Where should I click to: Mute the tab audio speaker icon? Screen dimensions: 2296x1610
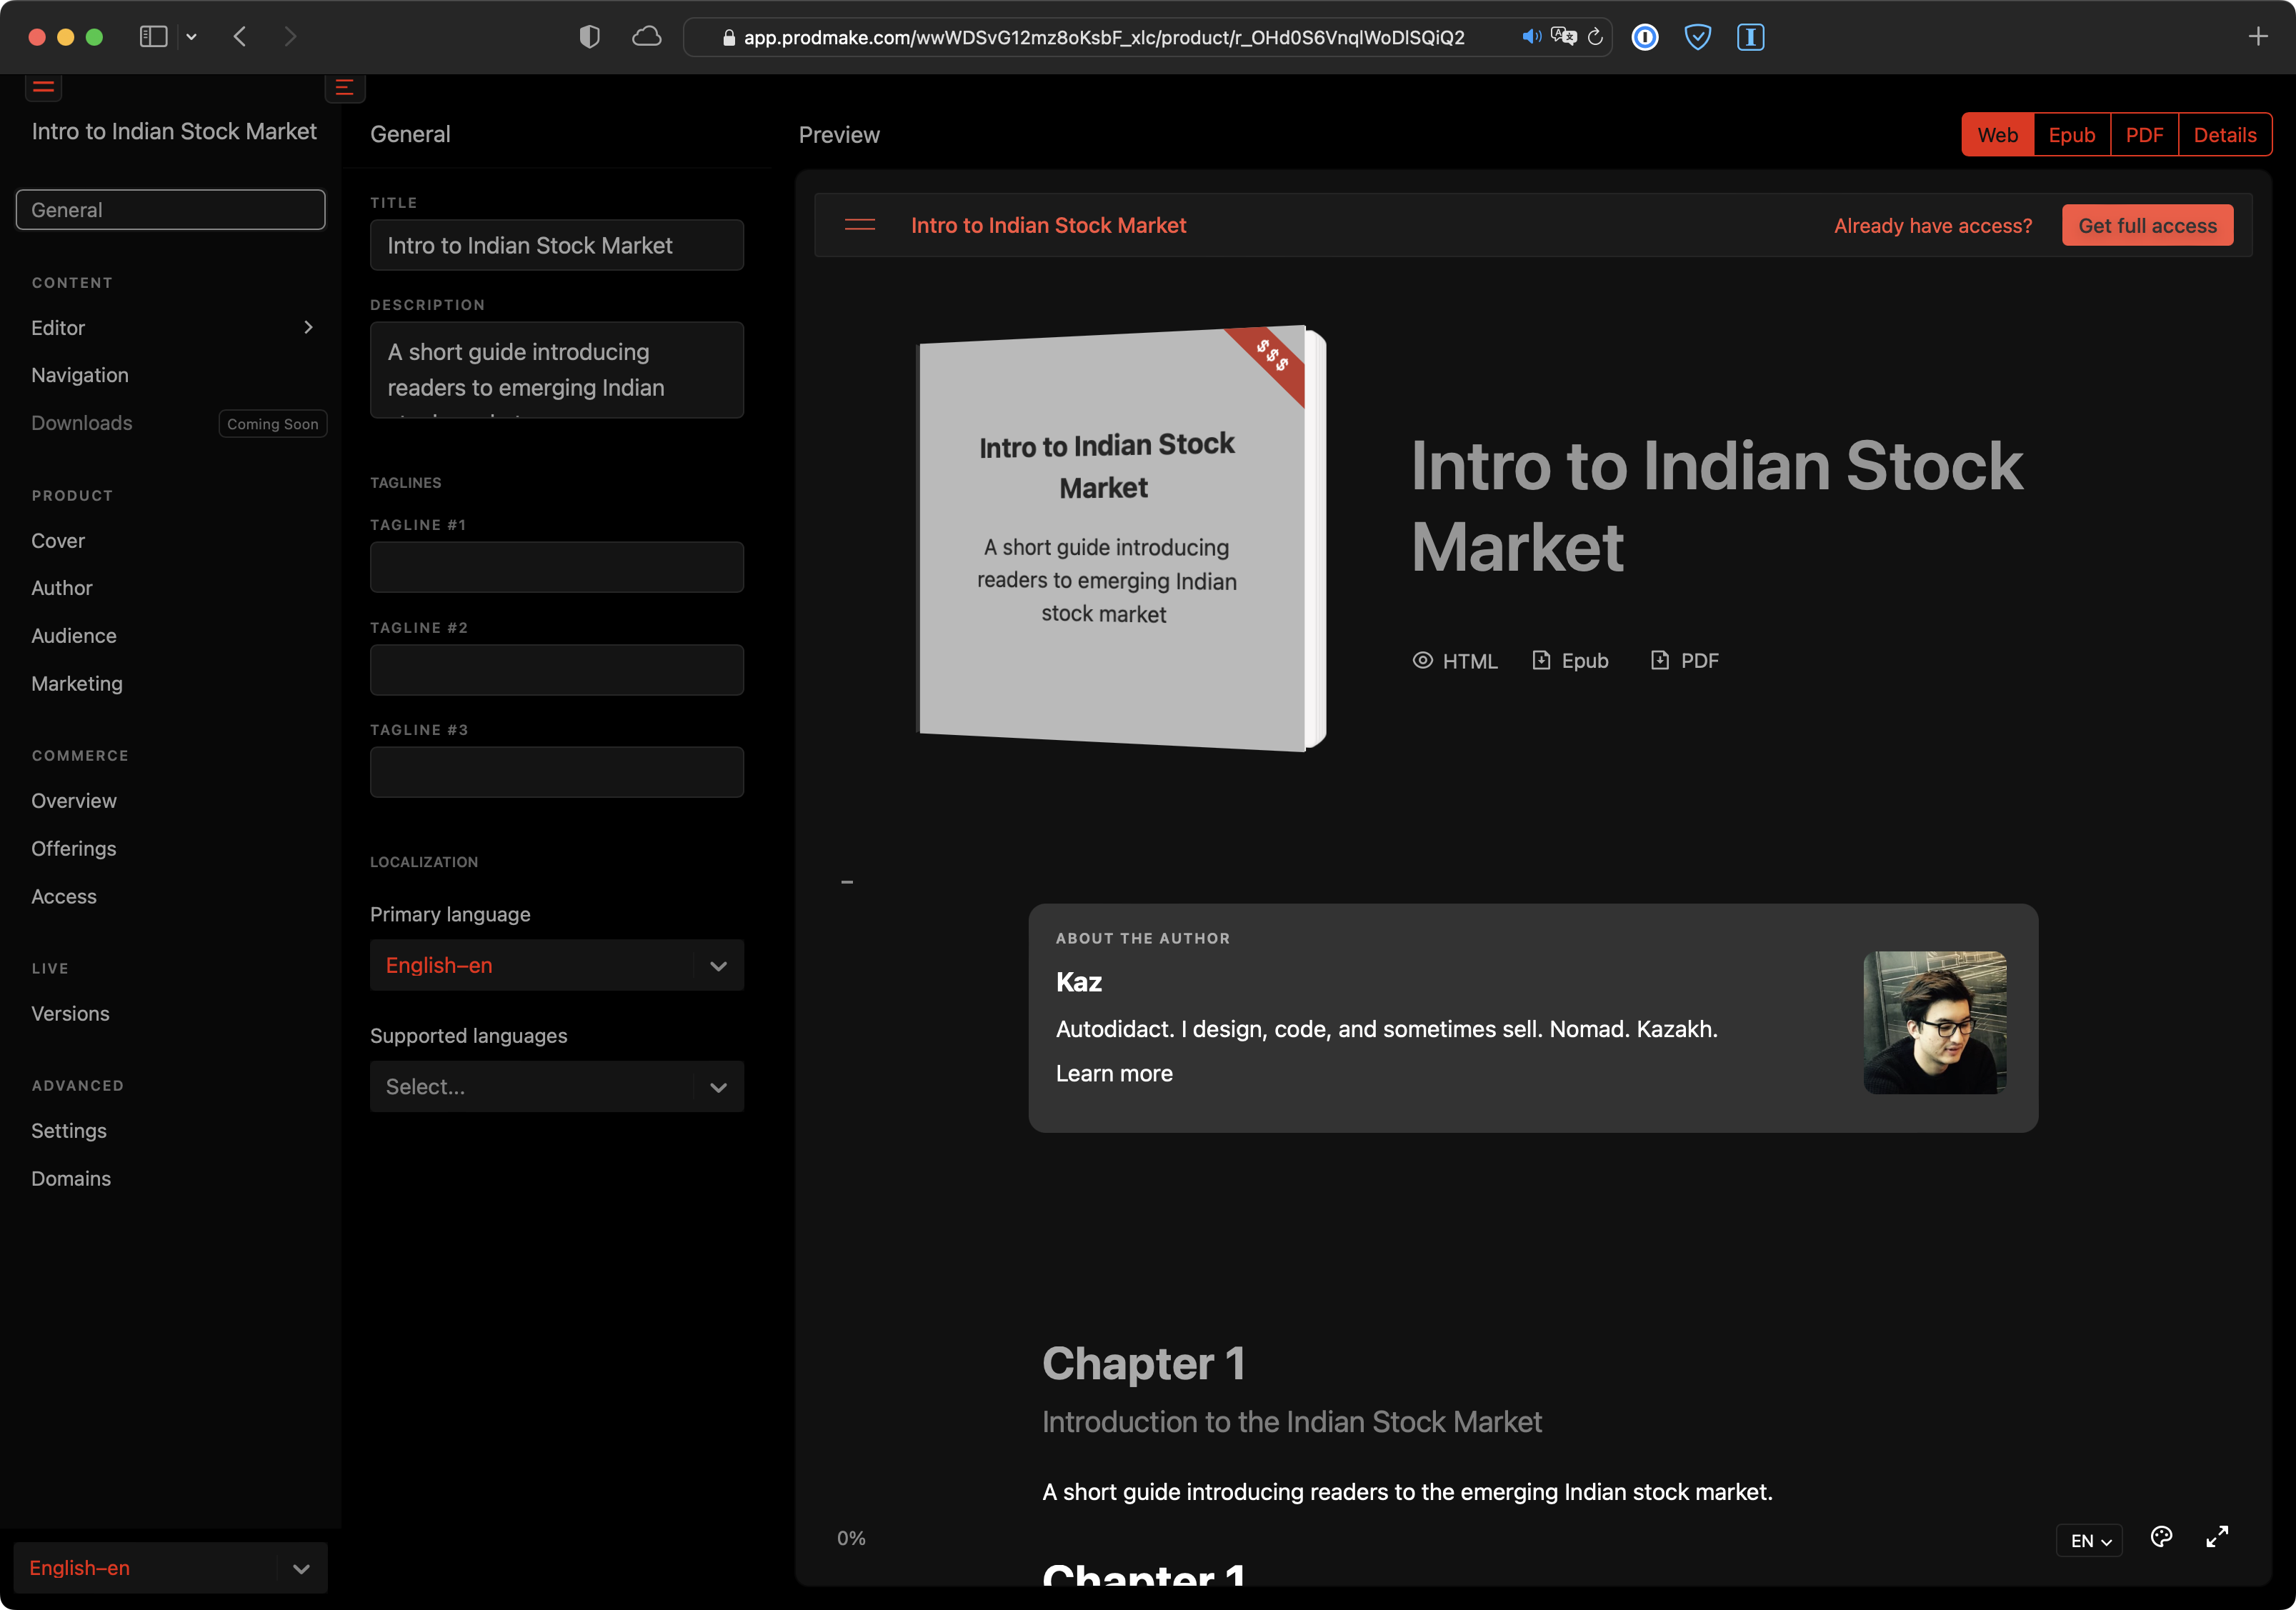[1530, 37]
